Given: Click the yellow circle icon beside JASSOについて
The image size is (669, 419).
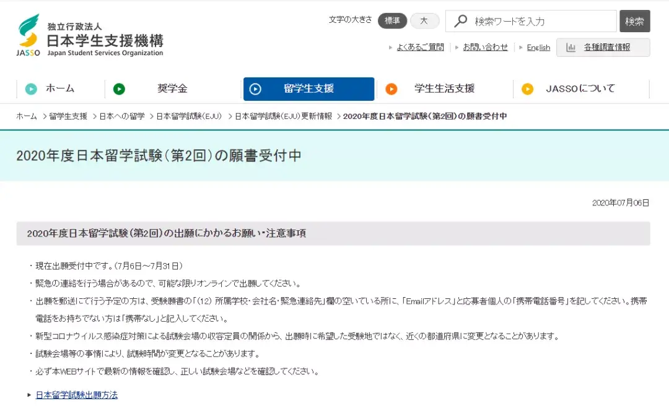Looking at the screenshot, I should 527,89.
